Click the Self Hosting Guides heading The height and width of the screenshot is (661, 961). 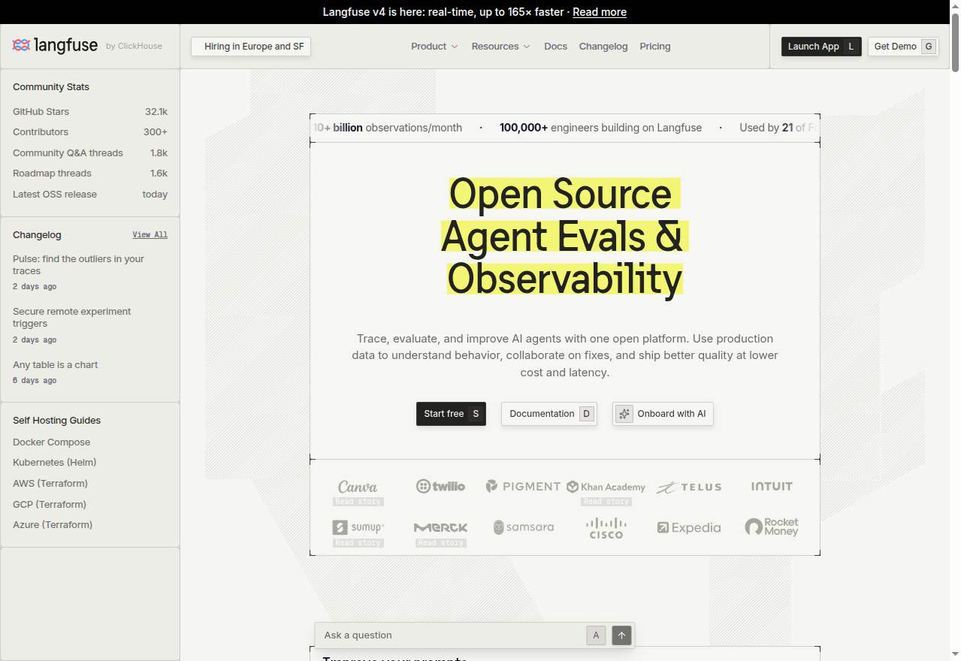(x=56, y=421)
